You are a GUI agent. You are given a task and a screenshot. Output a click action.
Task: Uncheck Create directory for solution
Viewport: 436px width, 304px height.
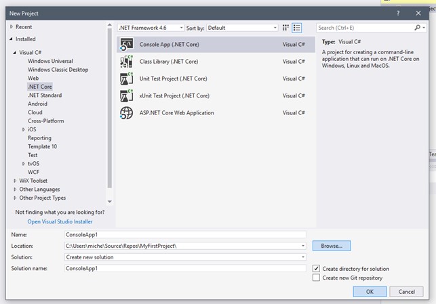point(317,269)
